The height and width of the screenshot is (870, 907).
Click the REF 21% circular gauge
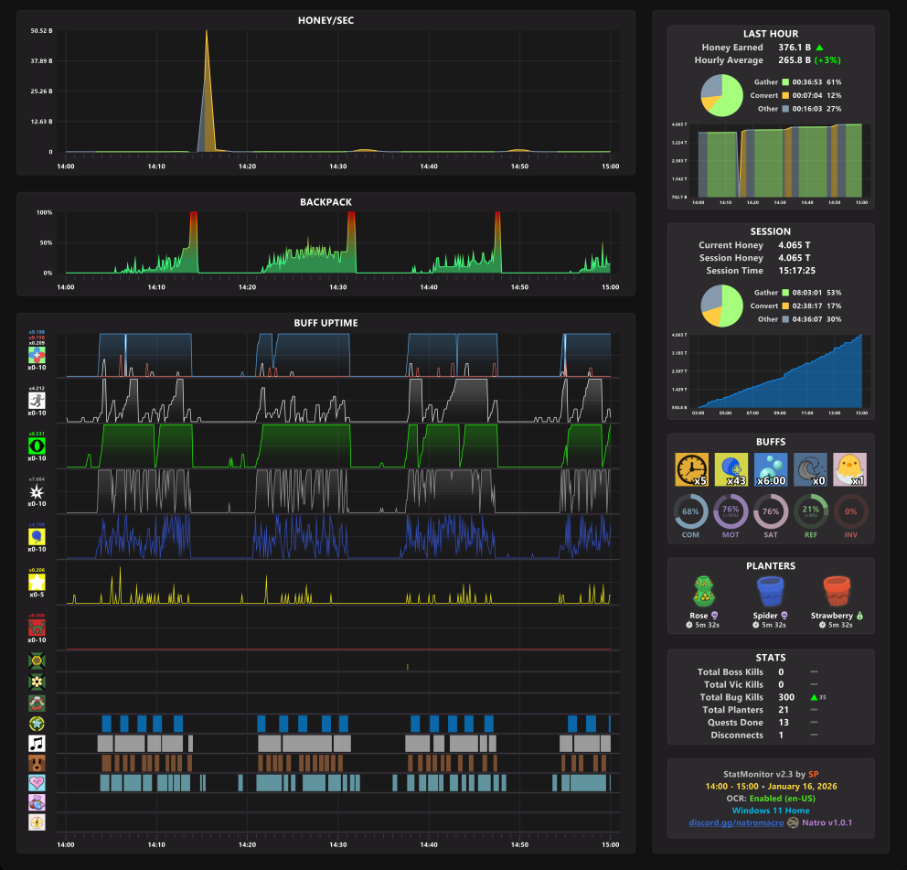[810, 511]
